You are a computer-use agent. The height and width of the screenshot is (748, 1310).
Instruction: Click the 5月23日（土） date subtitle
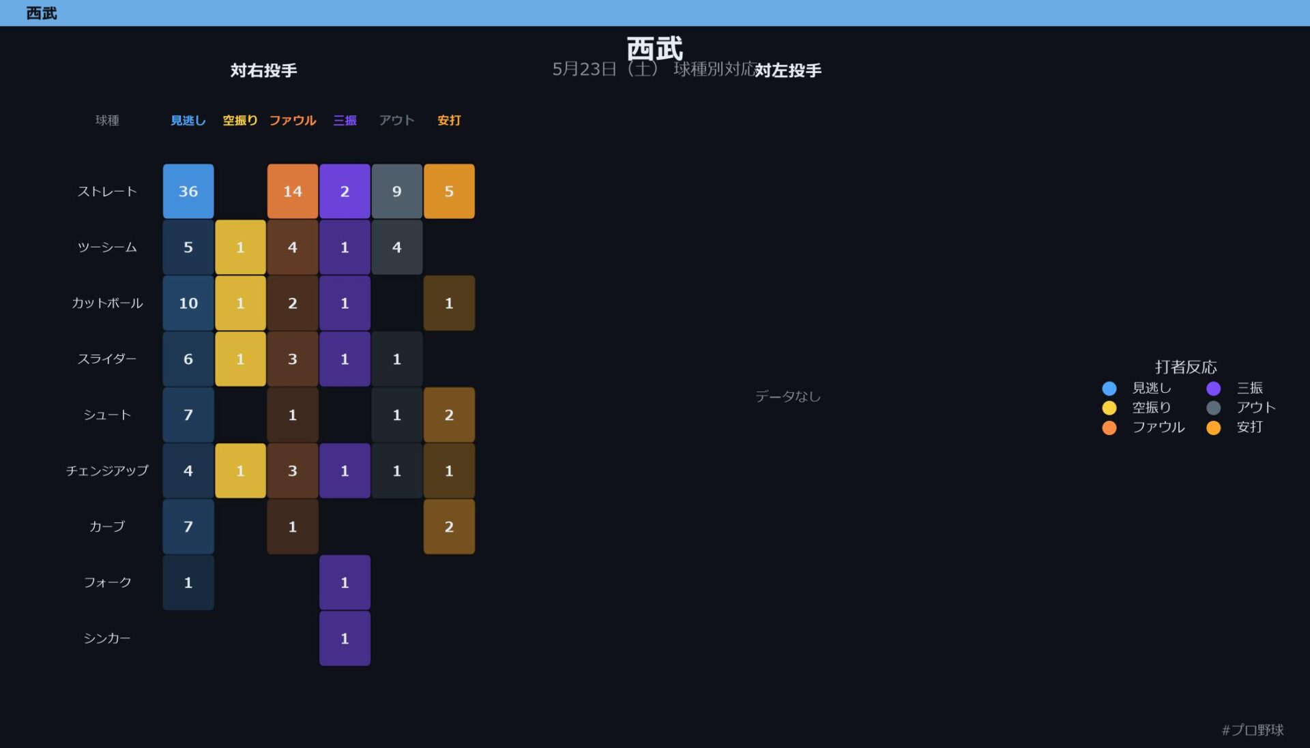tap(605, 69)
